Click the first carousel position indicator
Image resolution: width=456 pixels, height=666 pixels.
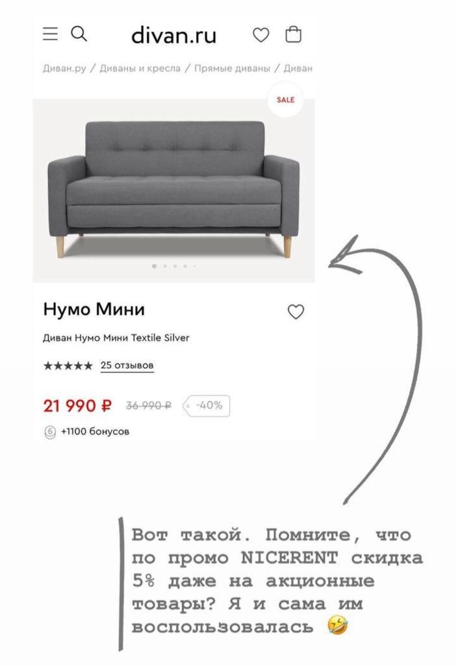tap(154, 265)
